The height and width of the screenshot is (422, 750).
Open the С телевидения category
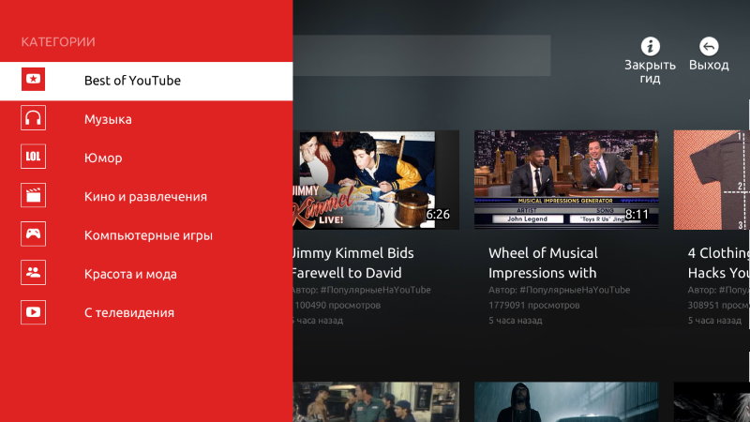point(146,313)
